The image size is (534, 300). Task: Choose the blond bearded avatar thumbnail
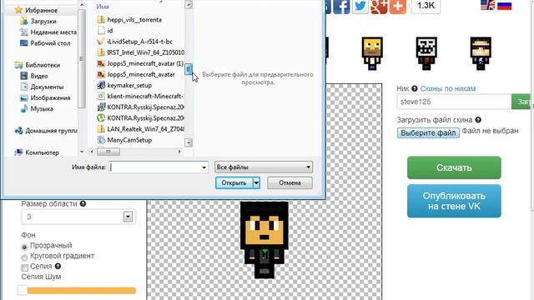point(372,53)
